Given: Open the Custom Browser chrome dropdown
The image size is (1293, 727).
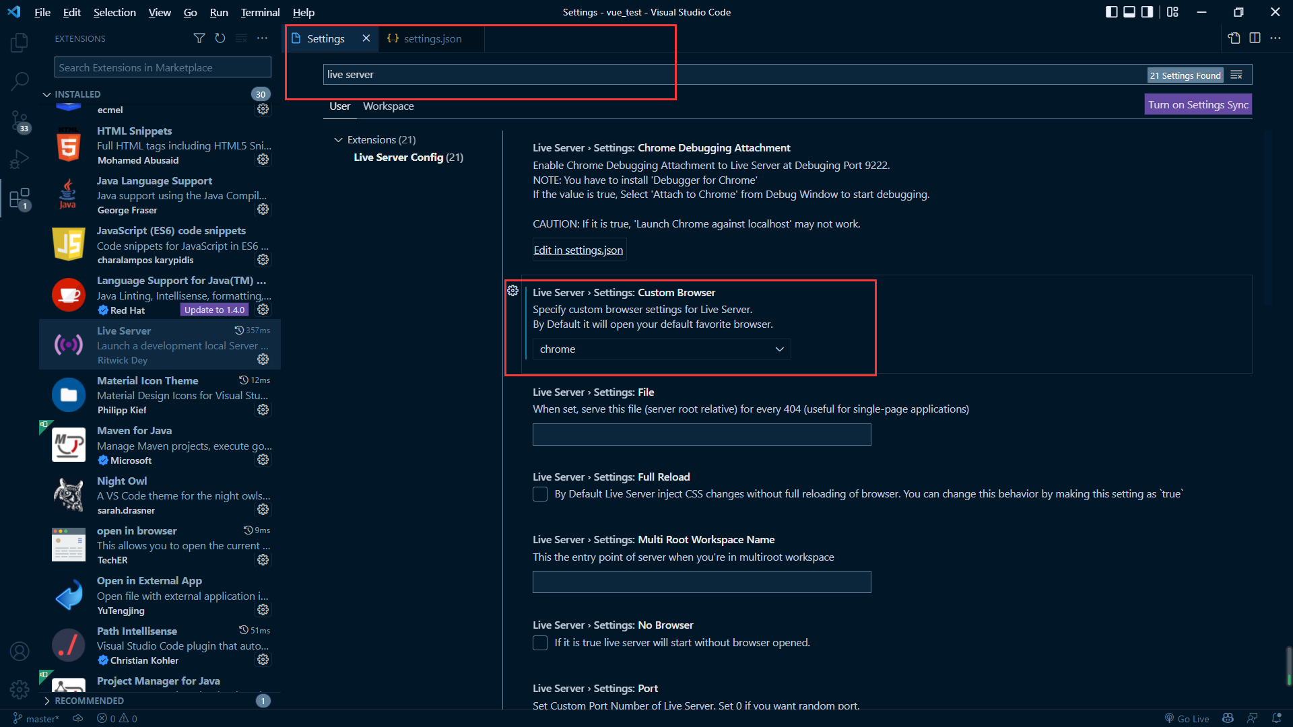Looking at the screenshot, I should [661, 349].
